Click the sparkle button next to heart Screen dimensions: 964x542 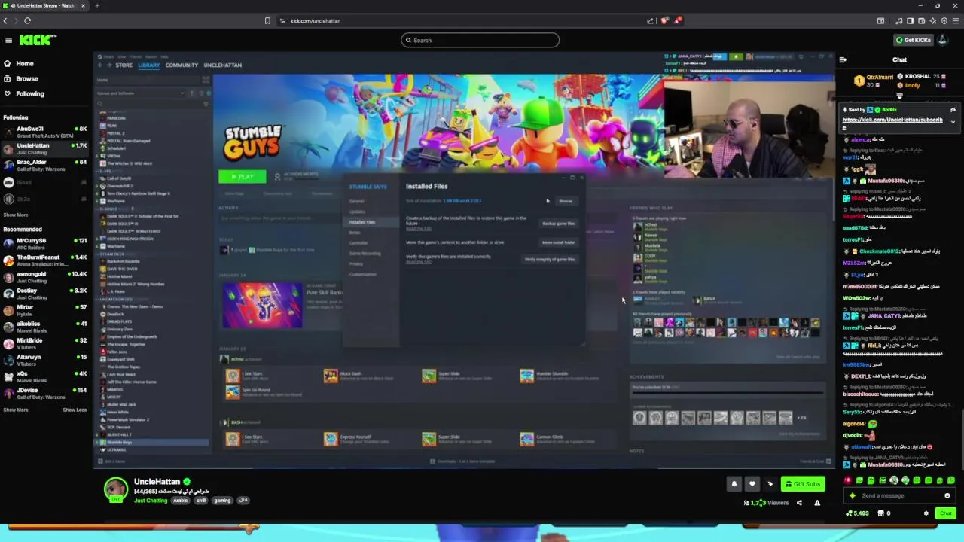click(x=770, y=484)
